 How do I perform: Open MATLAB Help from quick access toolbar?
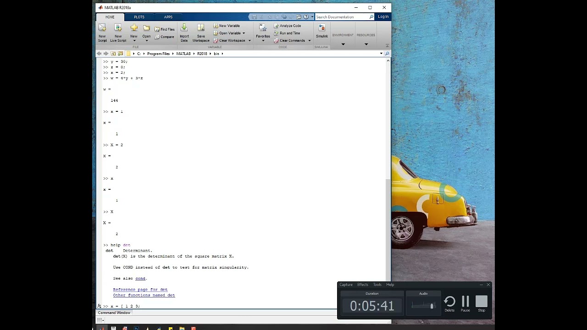click(306, 17)
